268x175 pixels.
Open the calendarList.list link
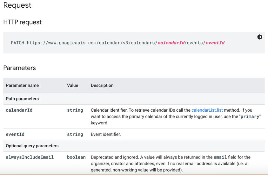(x=207, y=110)
